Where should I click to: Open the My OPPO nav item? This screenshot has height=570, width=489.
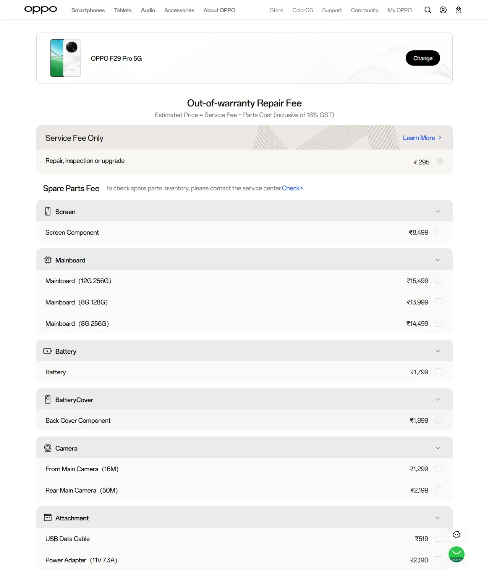(400, 10)
